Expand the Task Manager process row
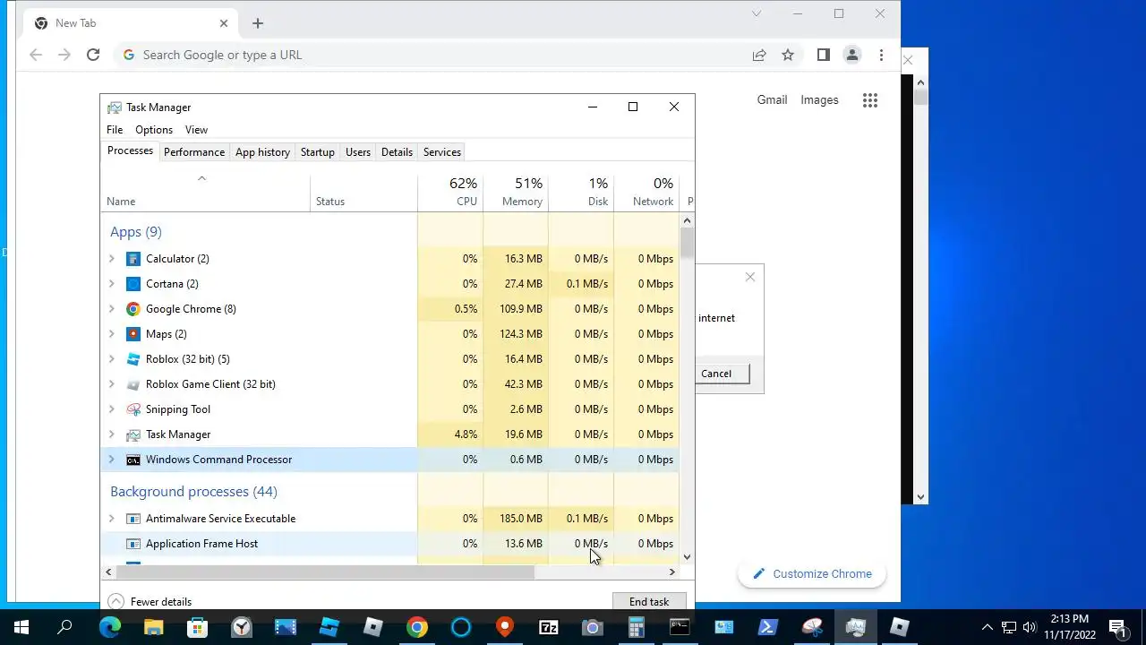 tap(112, 434)
